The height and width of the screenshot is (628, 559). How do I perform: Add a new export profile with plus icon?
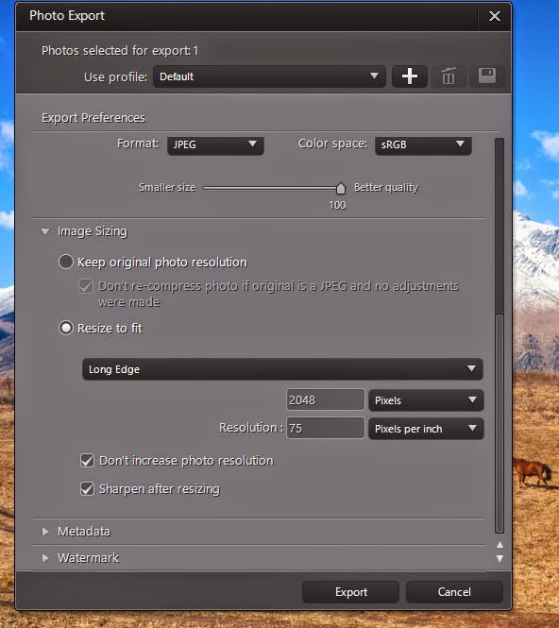[x=409, y=76]
